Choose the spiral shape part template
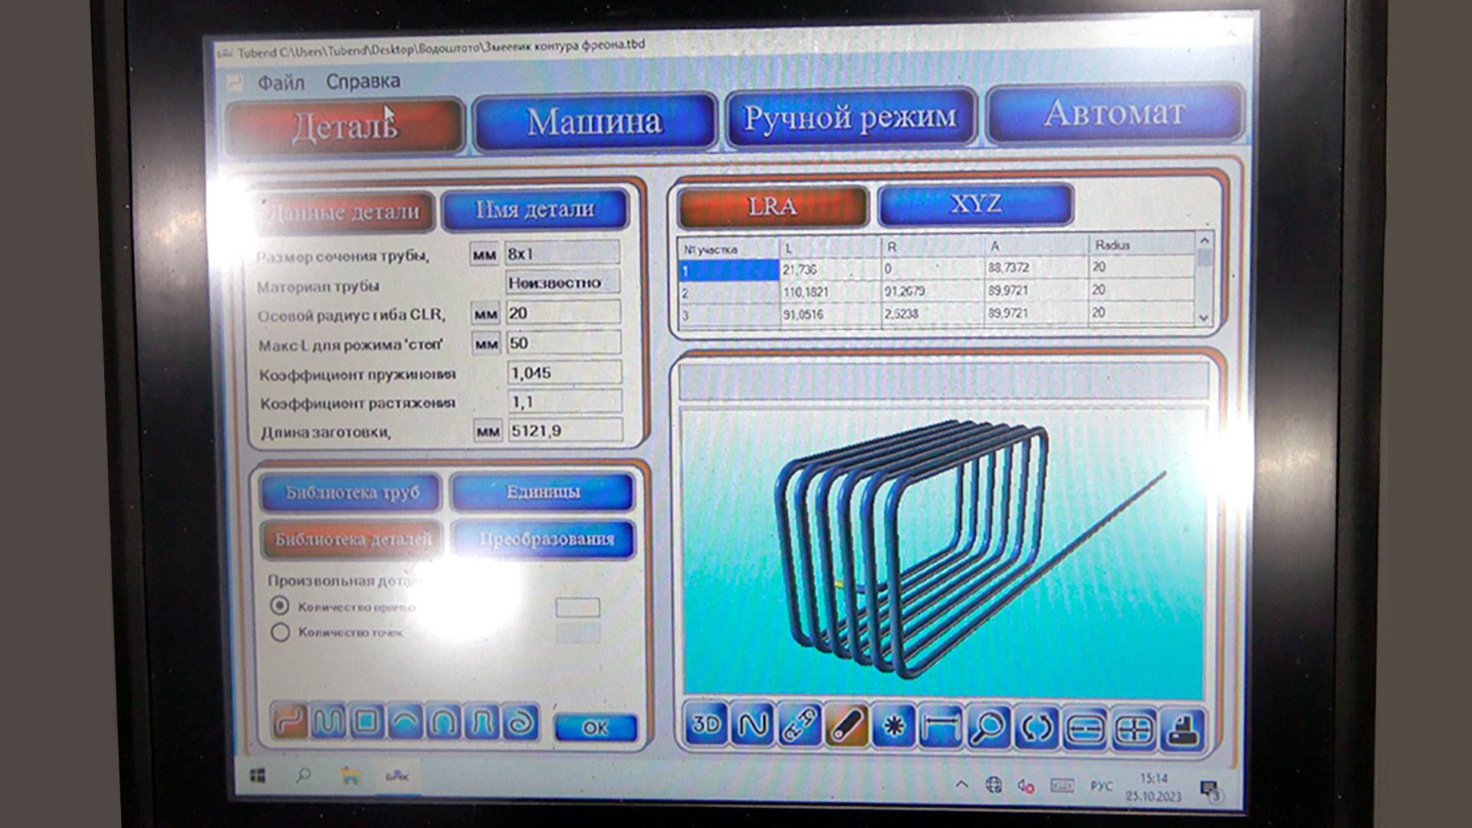 521,721
